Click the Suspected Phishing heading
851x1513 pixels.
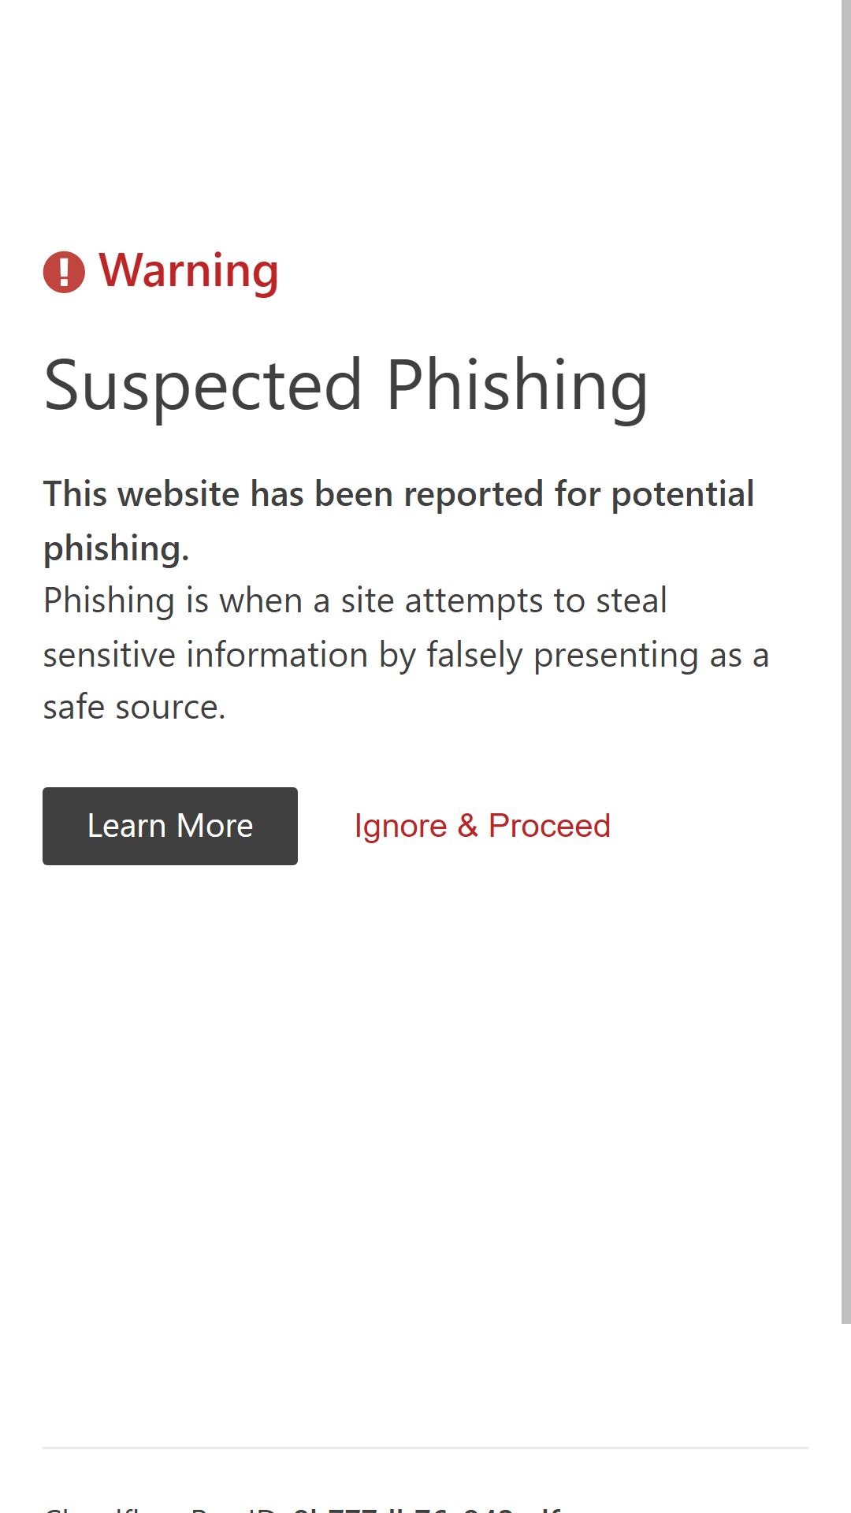(345, 386)
